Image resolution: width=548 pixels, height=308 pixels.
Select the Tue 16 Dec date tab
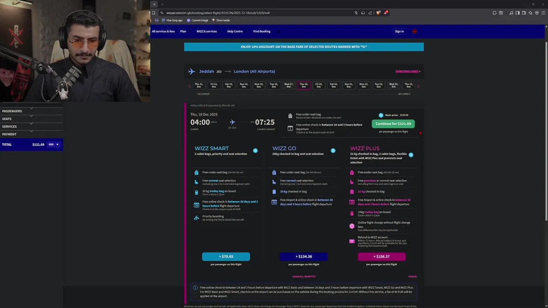(x=274, y=86)
